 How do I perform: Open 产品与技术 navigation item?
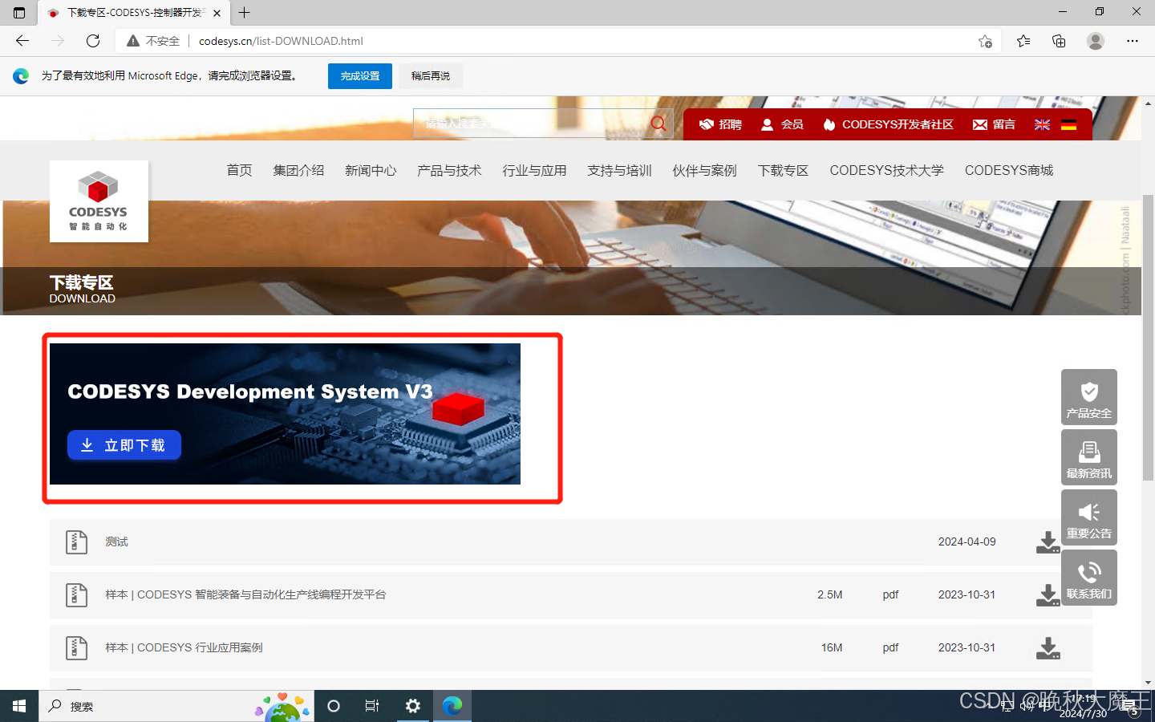tap(449, 170)
